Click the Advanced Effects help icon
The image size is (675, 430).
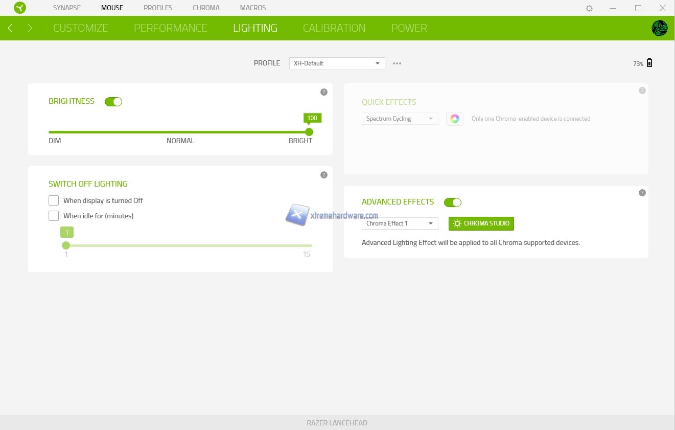tap(642, 193)
